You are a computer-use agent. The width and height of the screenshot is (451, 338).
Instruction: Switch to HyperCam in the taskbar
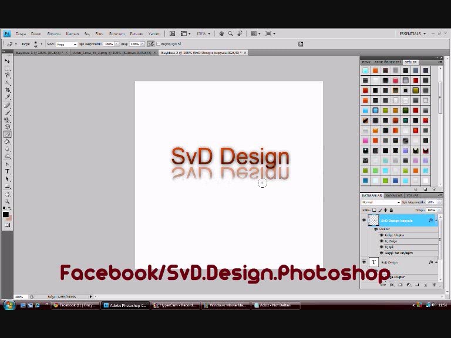pos(175,305)
